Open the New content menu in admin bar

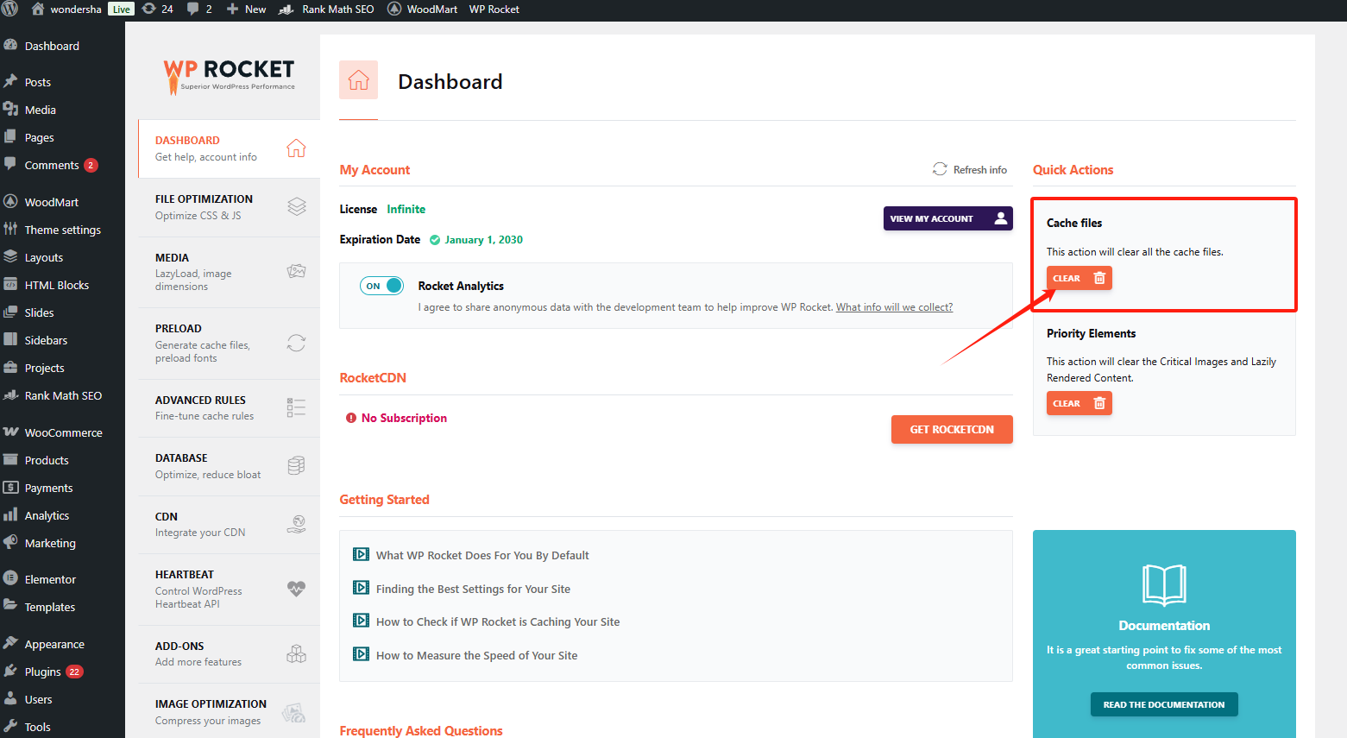pyautogui.click(x=247, y=9)
